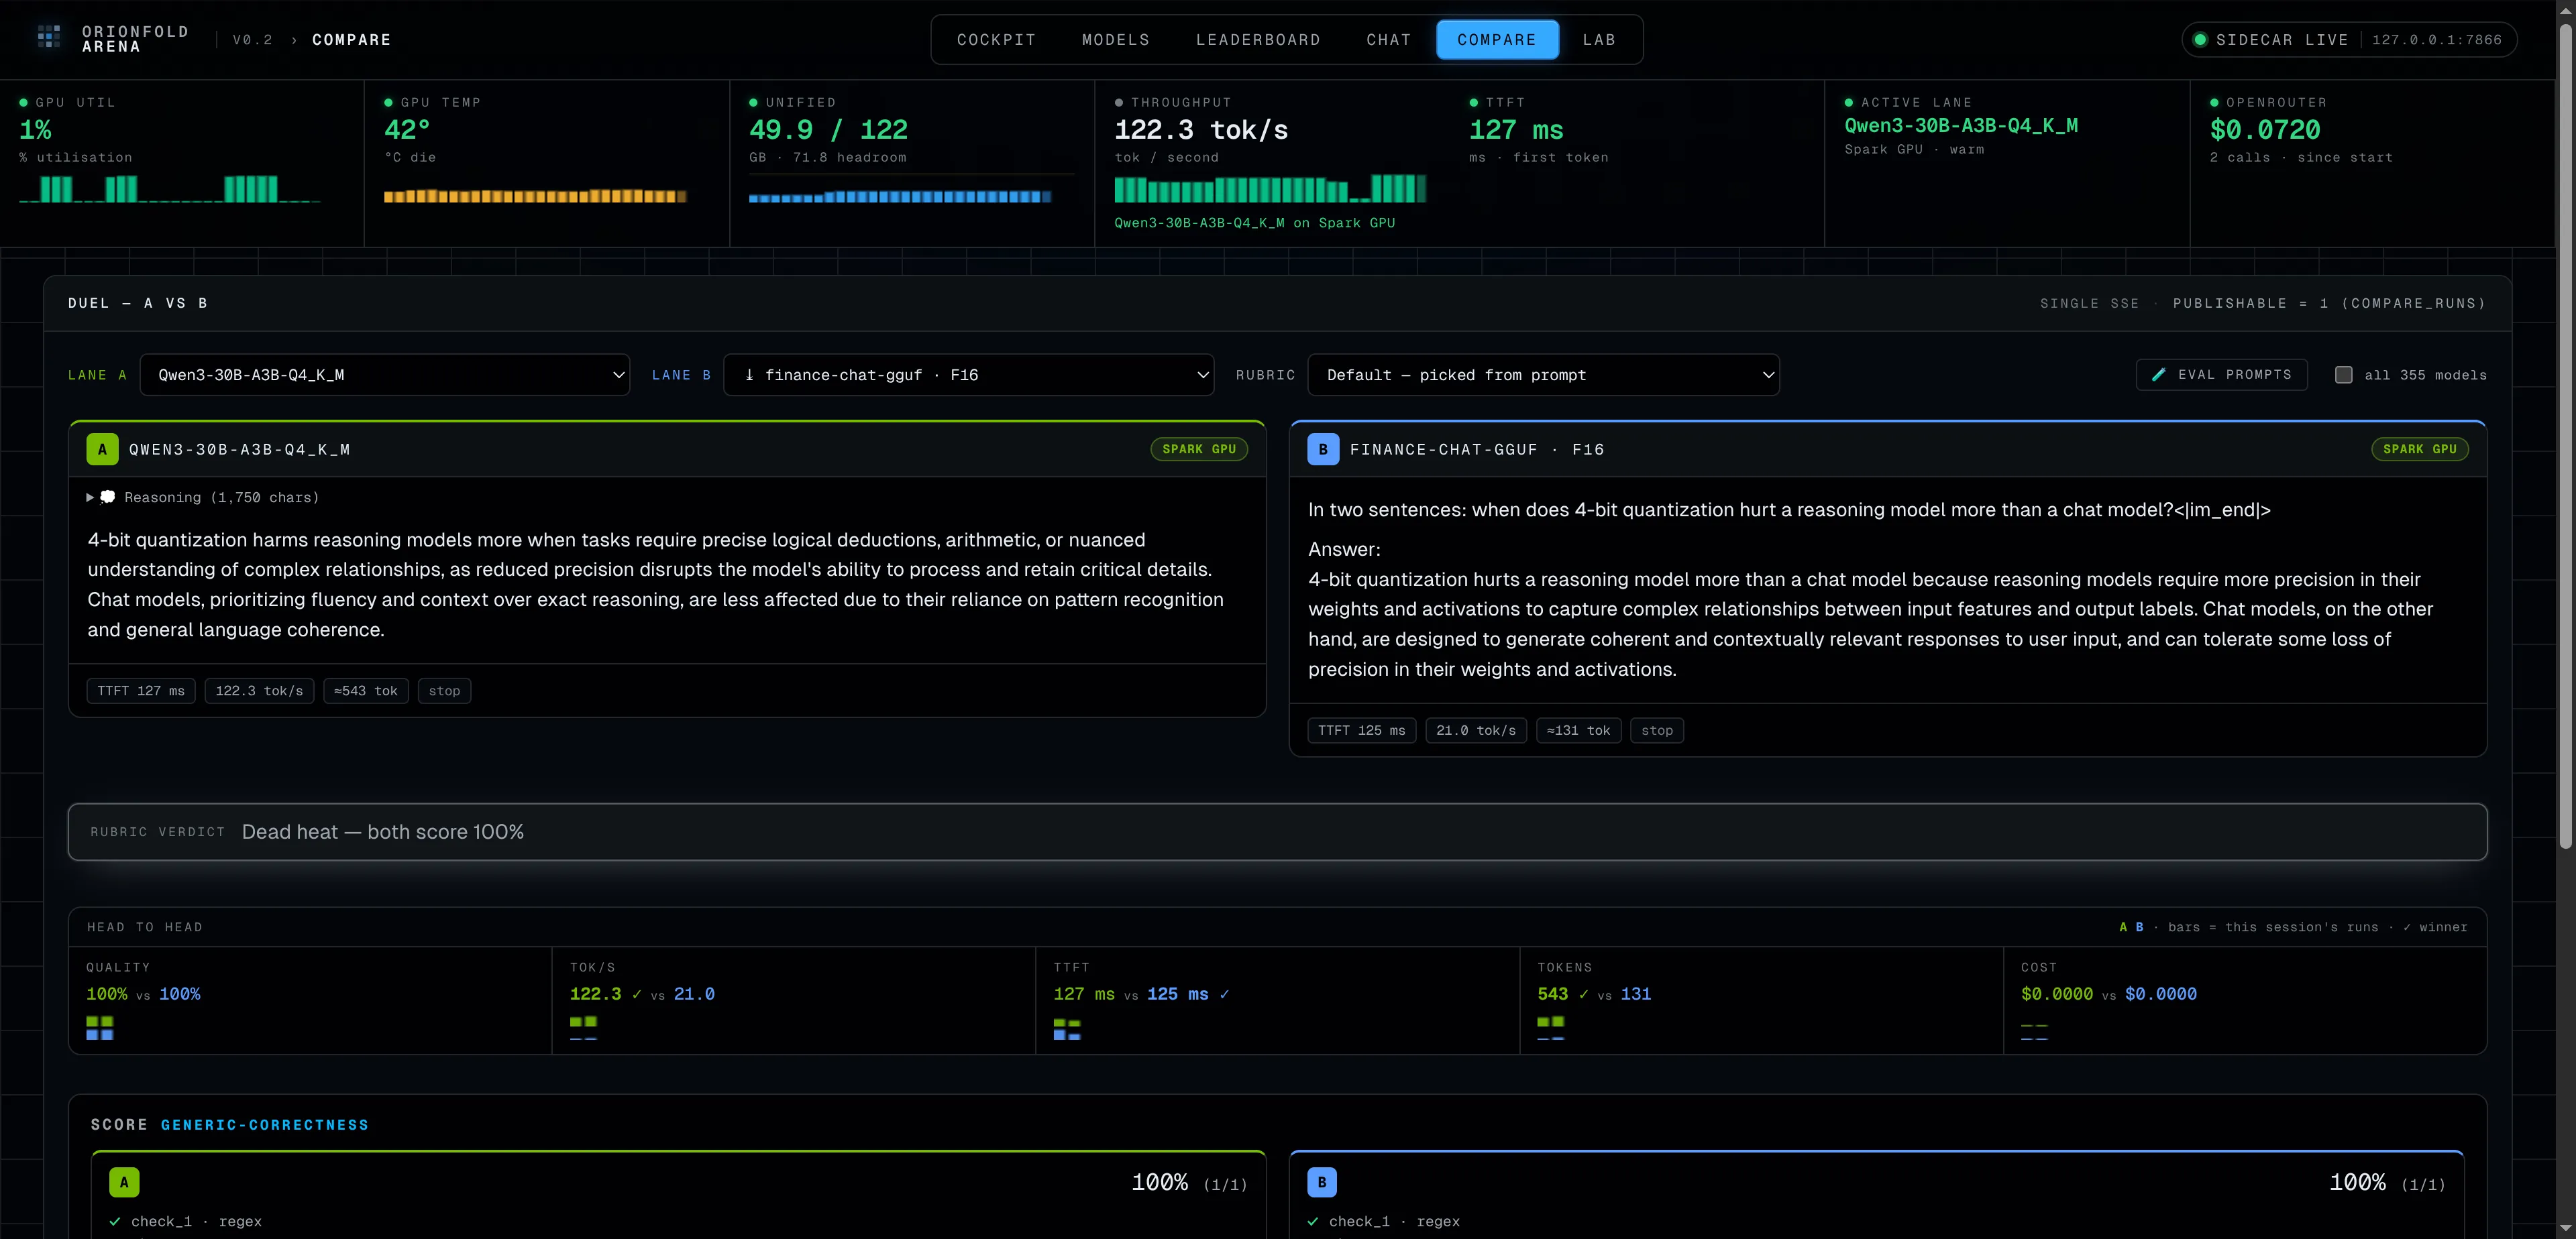Open the Lane B finance-chat-gguf dropdown

point(968,375)
